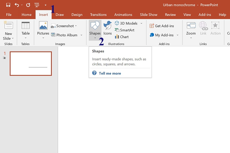The height and width of the screenshot is (153, 230).
Task: Open the Photo Album dropdown arrow
Action: coord(81,35)
